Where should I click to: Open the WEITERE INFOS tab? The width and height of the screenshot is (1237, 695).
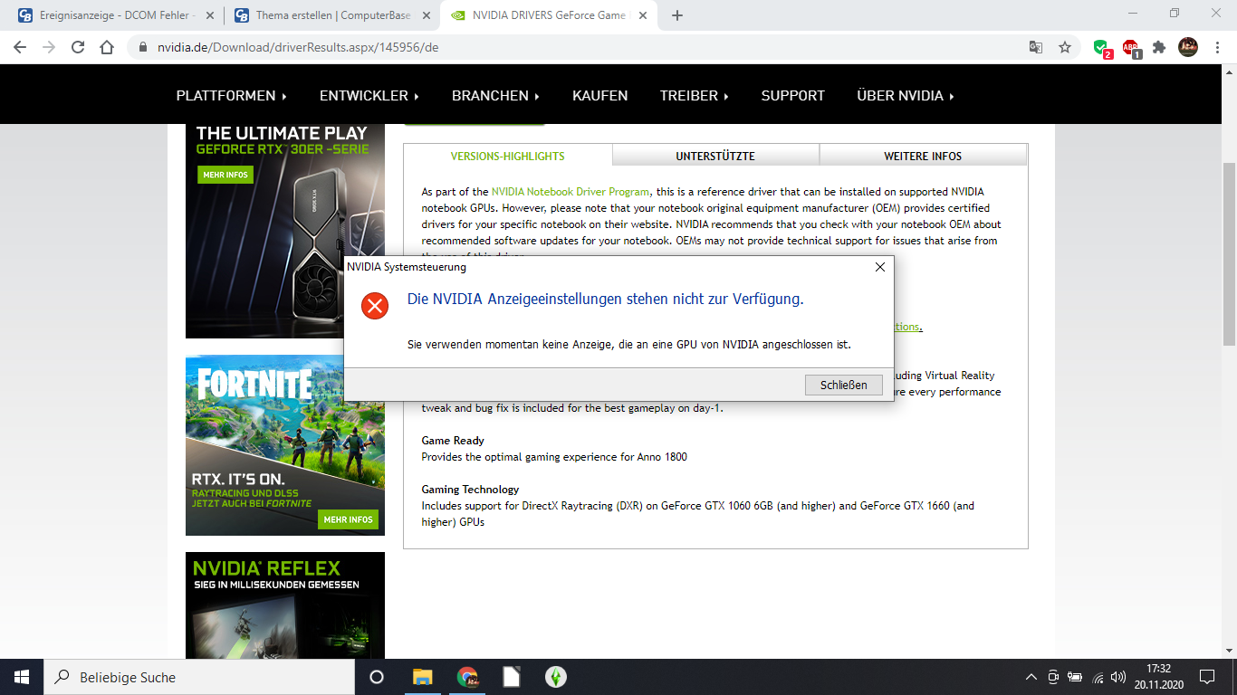pos(923,156)
